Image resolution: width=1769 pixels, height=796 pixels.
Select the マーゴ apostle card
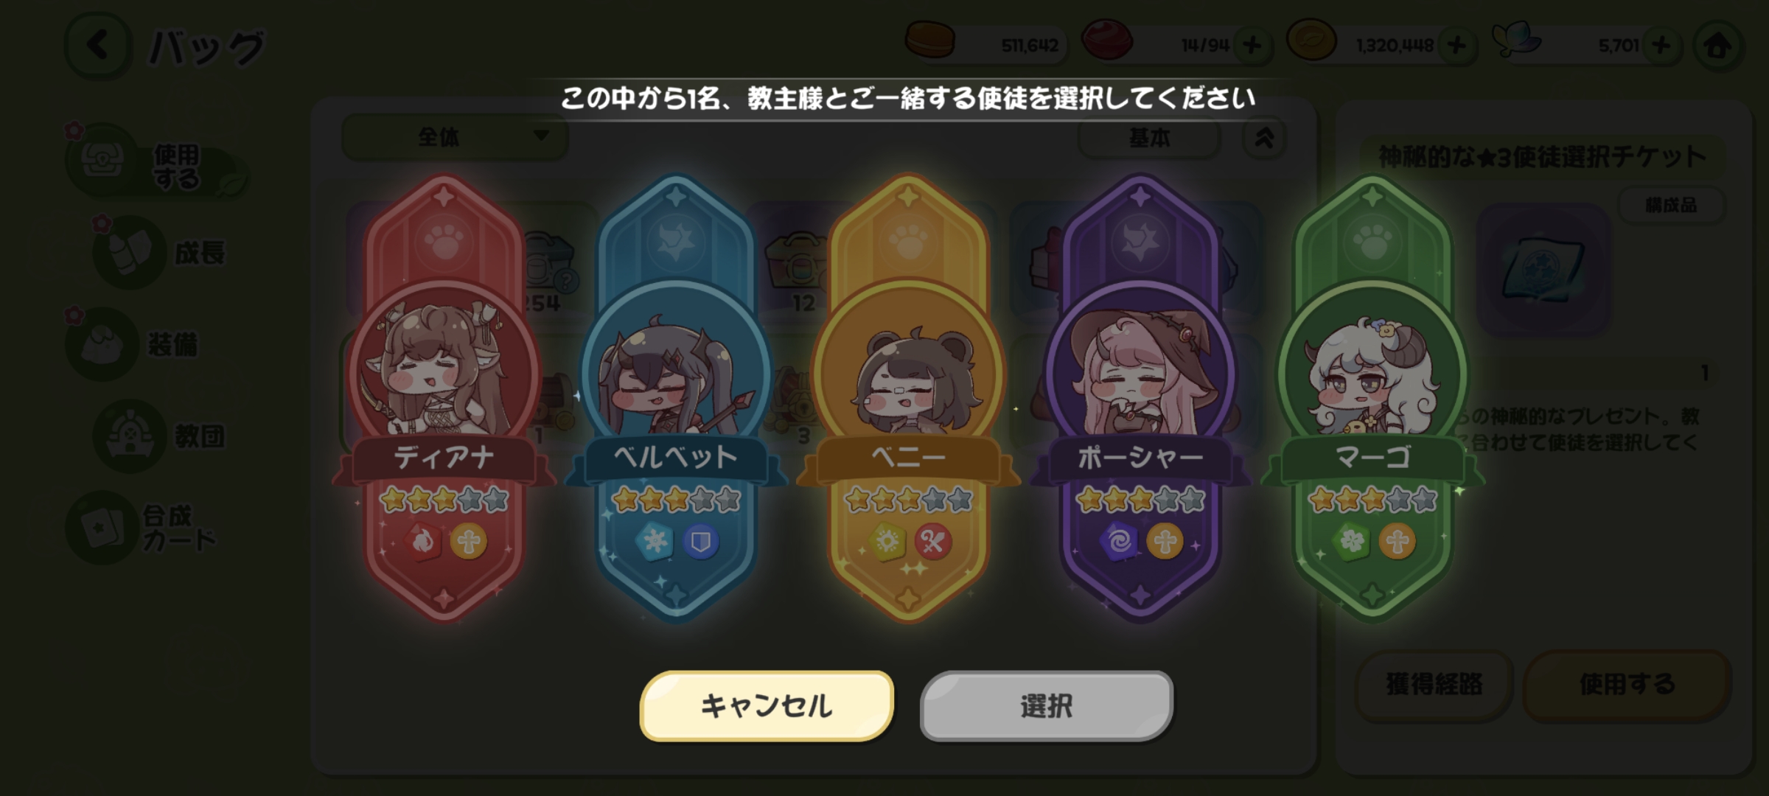tap(1372, 398)
